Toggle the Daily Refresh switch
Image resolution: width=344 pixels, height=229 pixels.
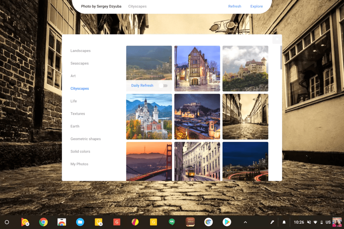point(164,85)
